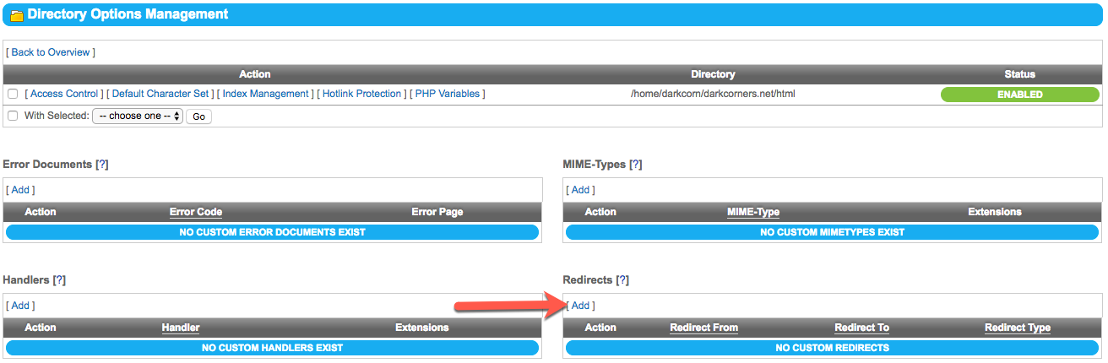Go Back to Overview
Viewport: 1108px width, 363px height.
(51, 52)
